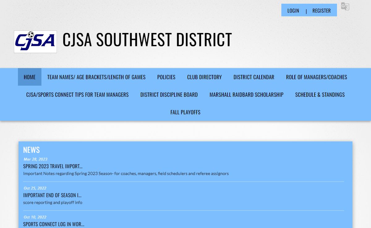
Task: Open the POLICIES menu item
Action: (166, 77)
